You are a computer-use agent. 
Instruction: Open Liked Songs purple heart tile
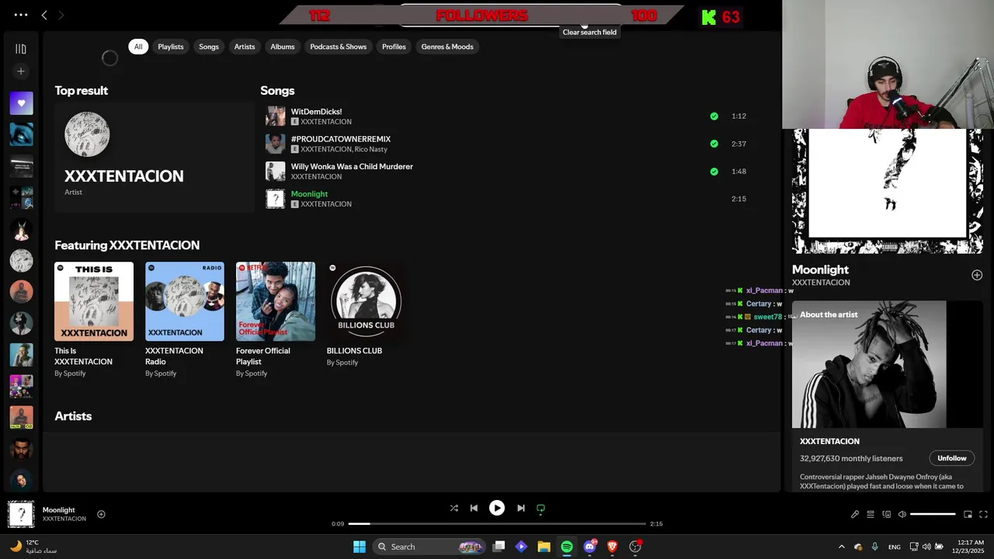click(x=21, y=102)
